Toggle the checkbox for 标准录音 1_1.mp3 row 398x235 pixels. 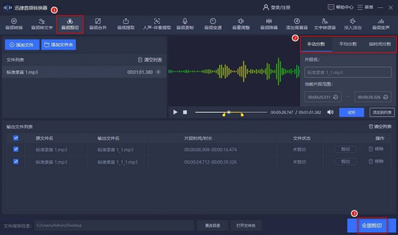coord(16,149)
